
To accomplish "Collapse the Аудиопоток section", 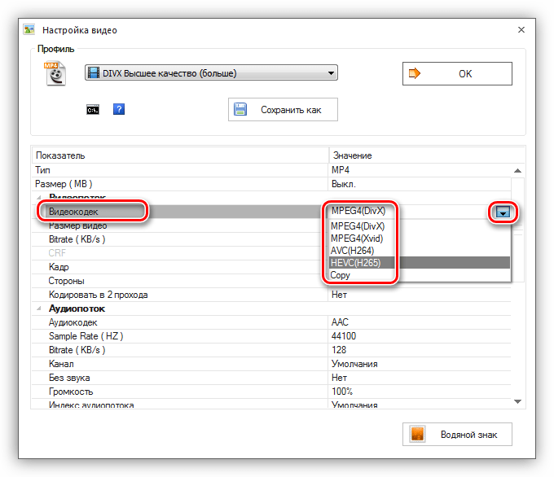I will point(39,309).
